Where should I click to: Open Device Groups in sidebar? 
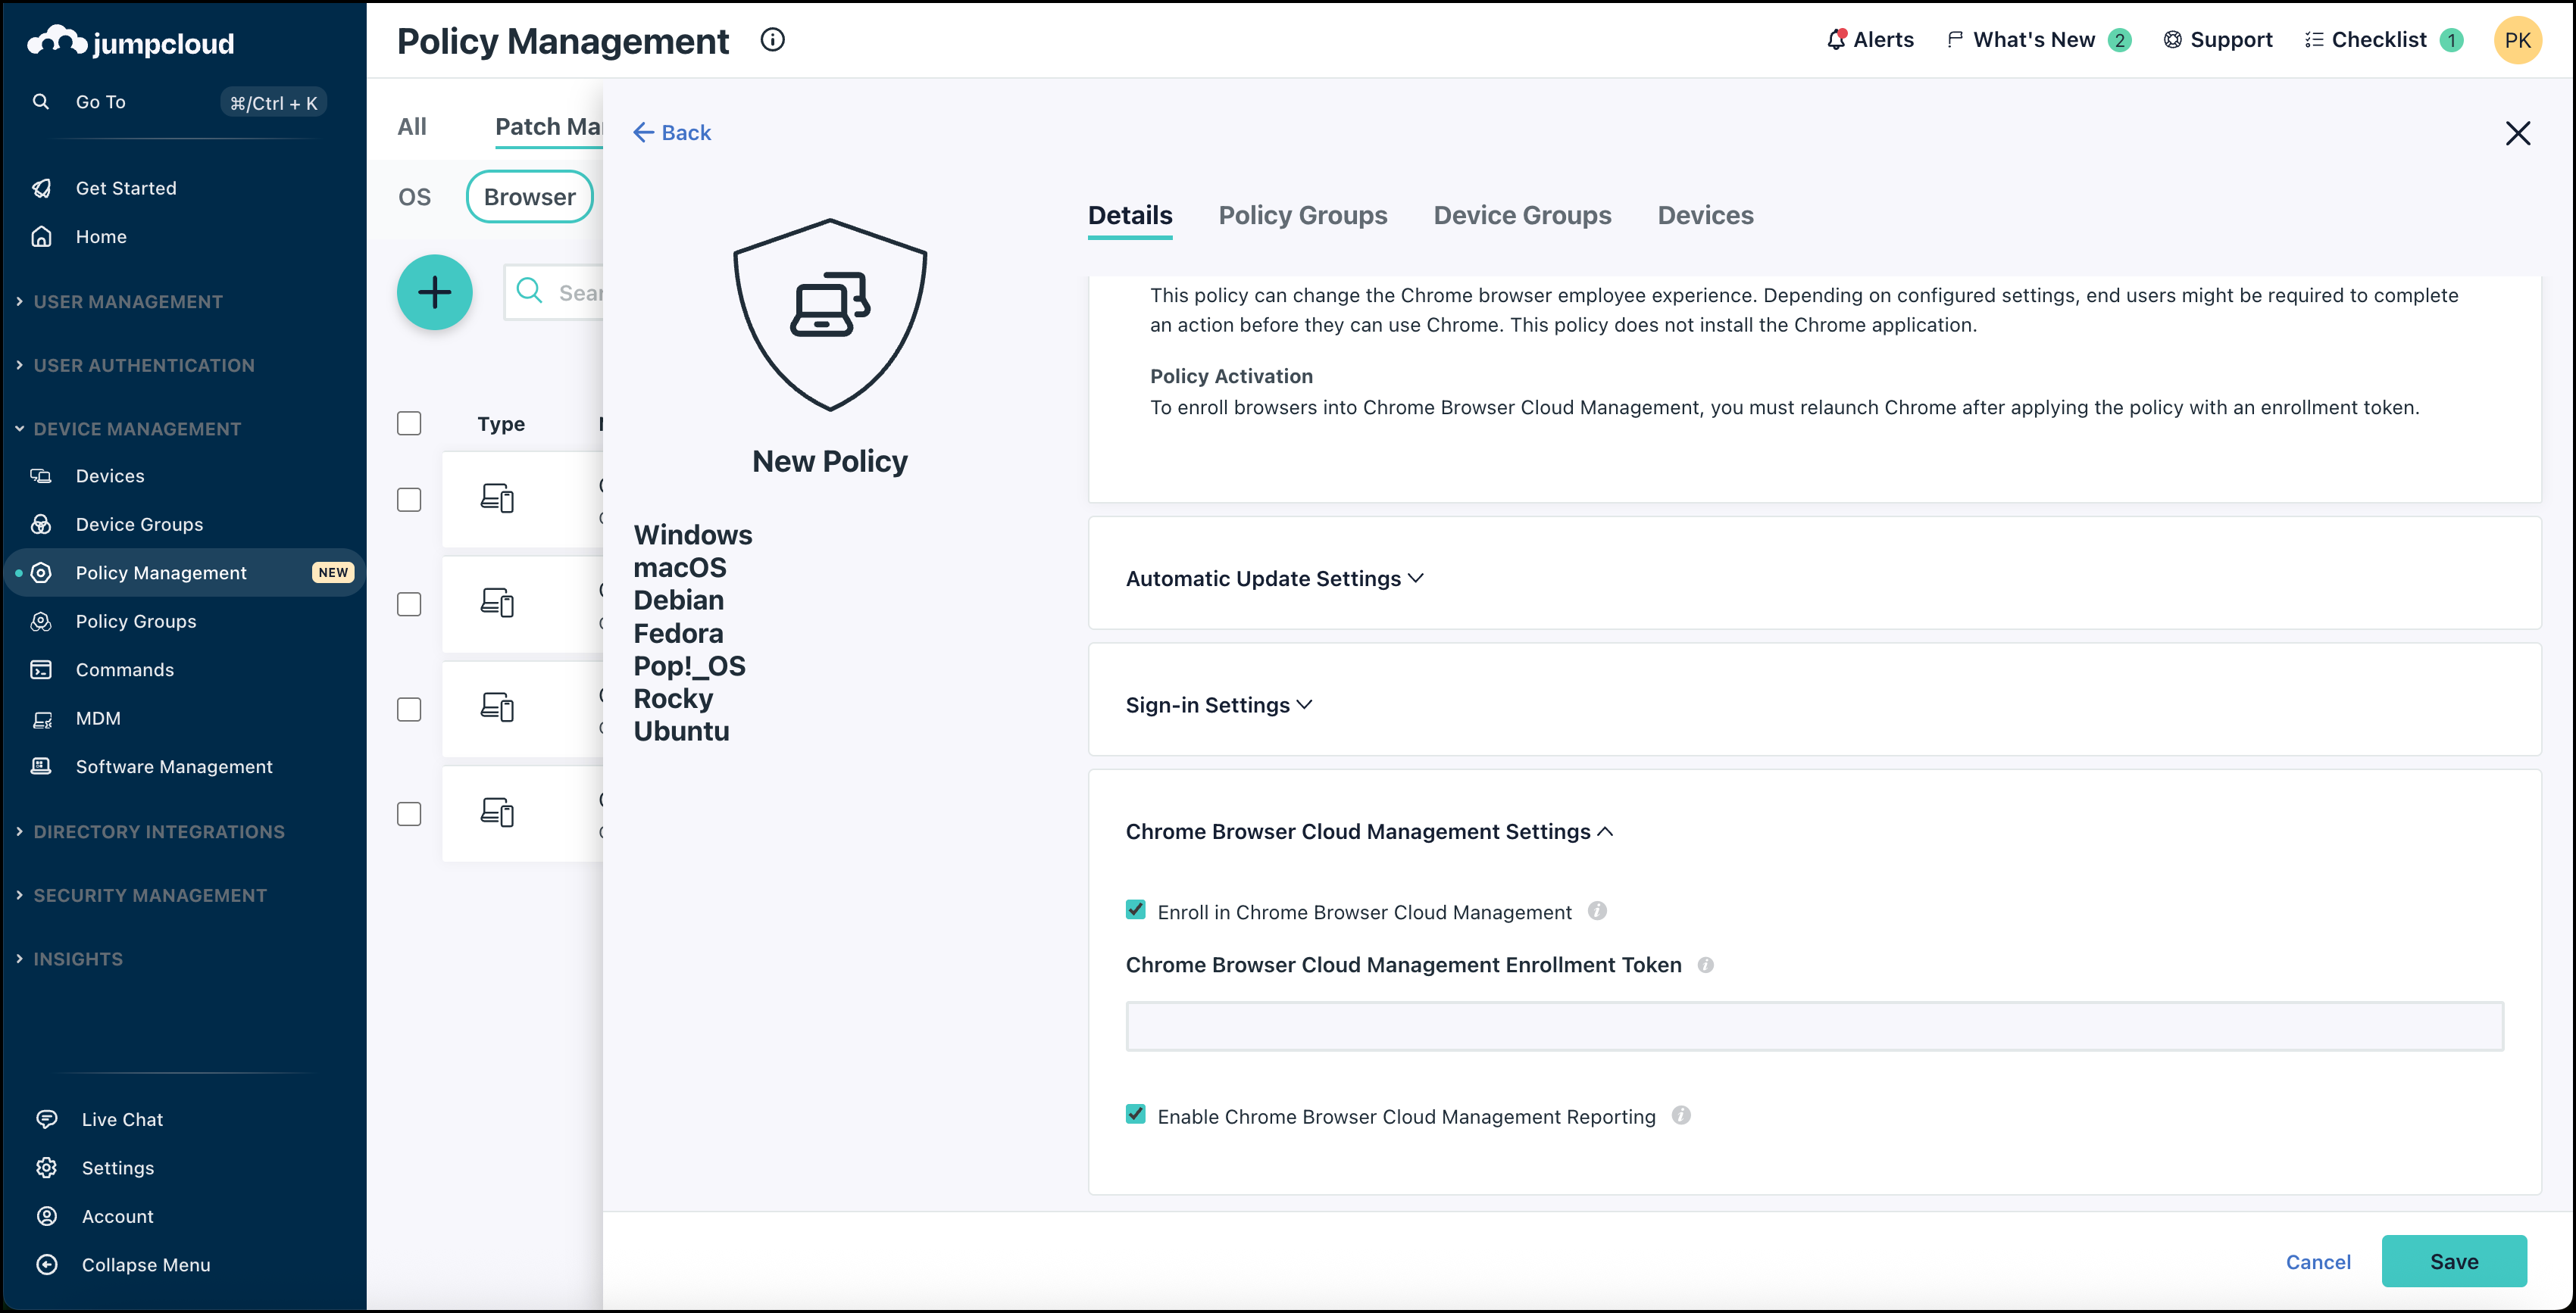pos(139,525)
